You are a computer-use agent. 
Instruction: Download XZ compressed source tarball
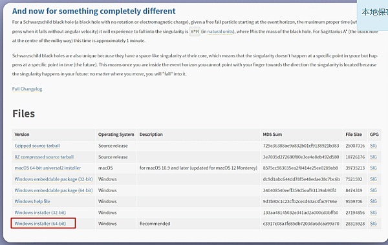point(44,157)
